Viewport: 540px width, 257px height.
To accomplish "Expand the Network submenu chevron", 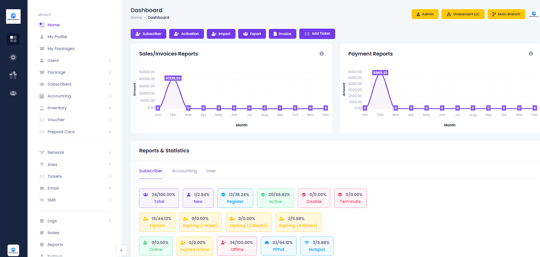I will click(x=110, y=153).
